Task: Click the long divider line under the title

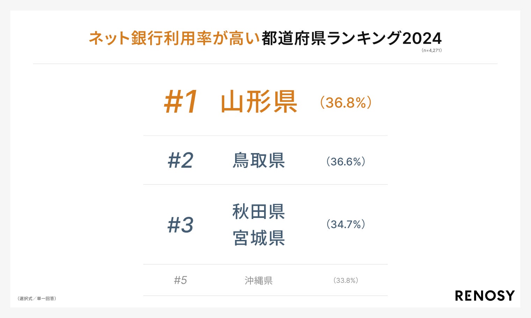Action: point(265,64)
